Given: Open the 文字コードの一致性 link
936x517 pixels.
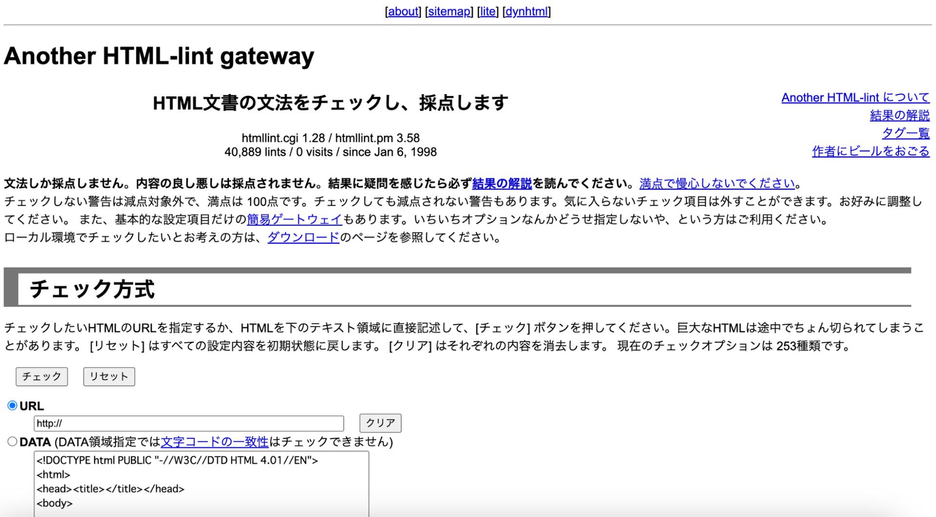Looking at the screenshot, I should point(214,442).
